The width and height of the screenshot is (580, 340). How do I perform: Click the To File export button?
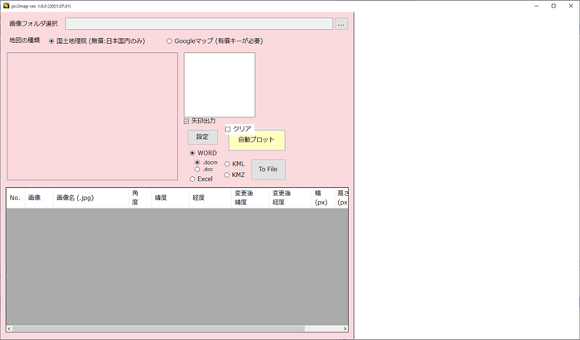pos(268,170)
